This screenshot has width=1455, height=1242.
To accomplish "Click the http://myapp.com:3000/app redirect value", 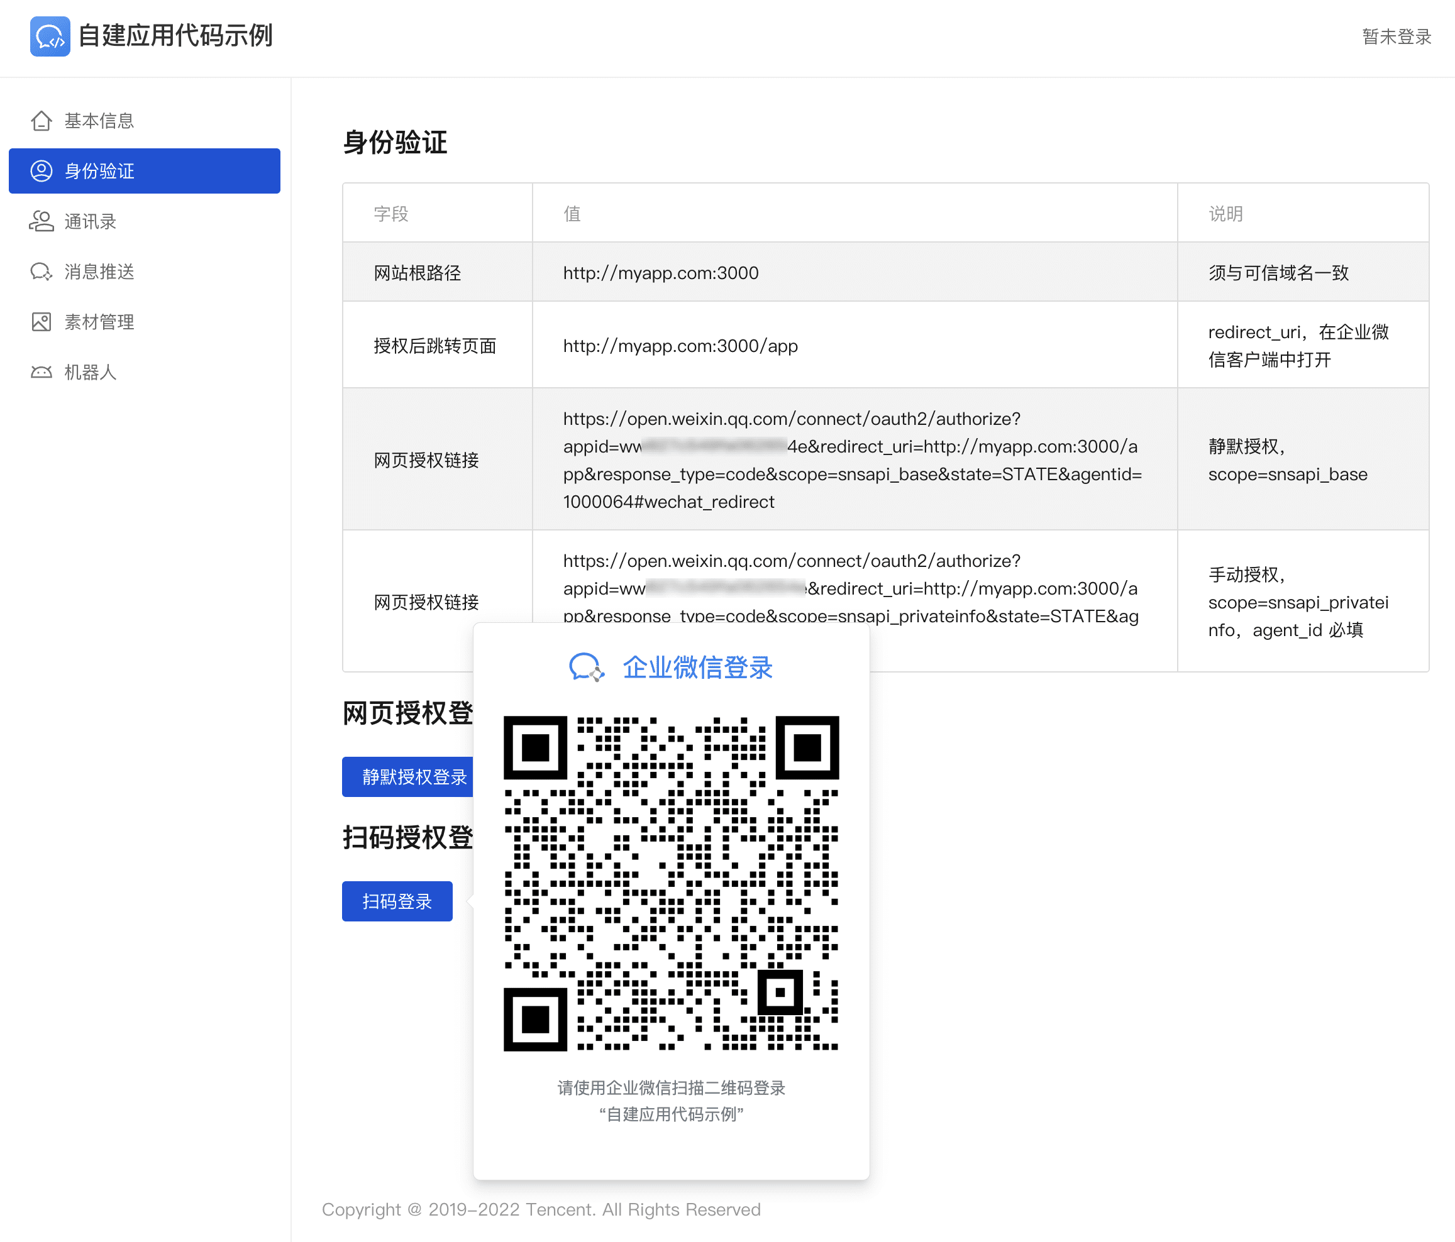I will coord(680,346).
